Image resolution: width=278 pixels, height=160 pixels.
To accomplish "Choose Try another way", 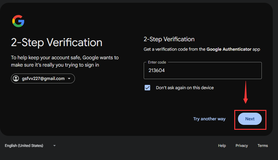I will [x=209, y=119].
